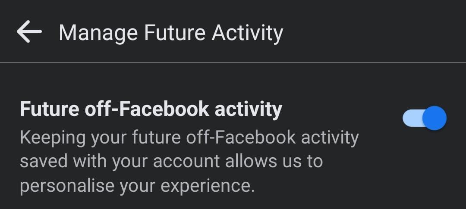The width and height of the screenshot is (466, 209).
Task: Click the text 'saved with your account'
Action: click(x=120, y=162)
